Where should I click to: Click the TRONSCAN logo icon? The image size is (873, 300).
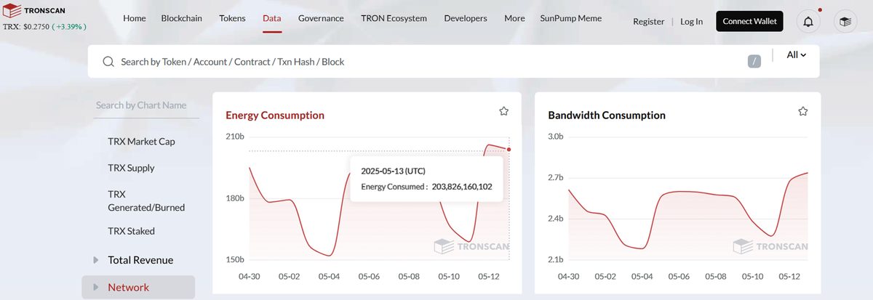(12, 12)
